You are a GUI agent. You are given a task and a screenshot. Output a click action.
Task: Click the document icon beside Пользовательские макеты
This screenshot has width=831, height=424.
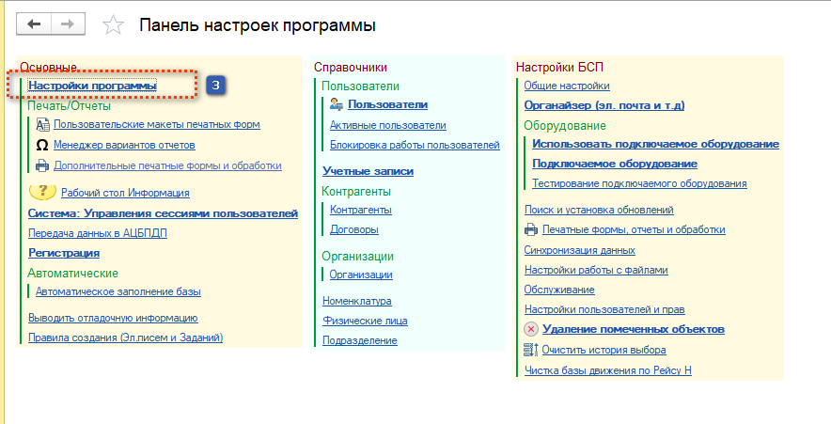pyautogui.click(x=42, y=124)
